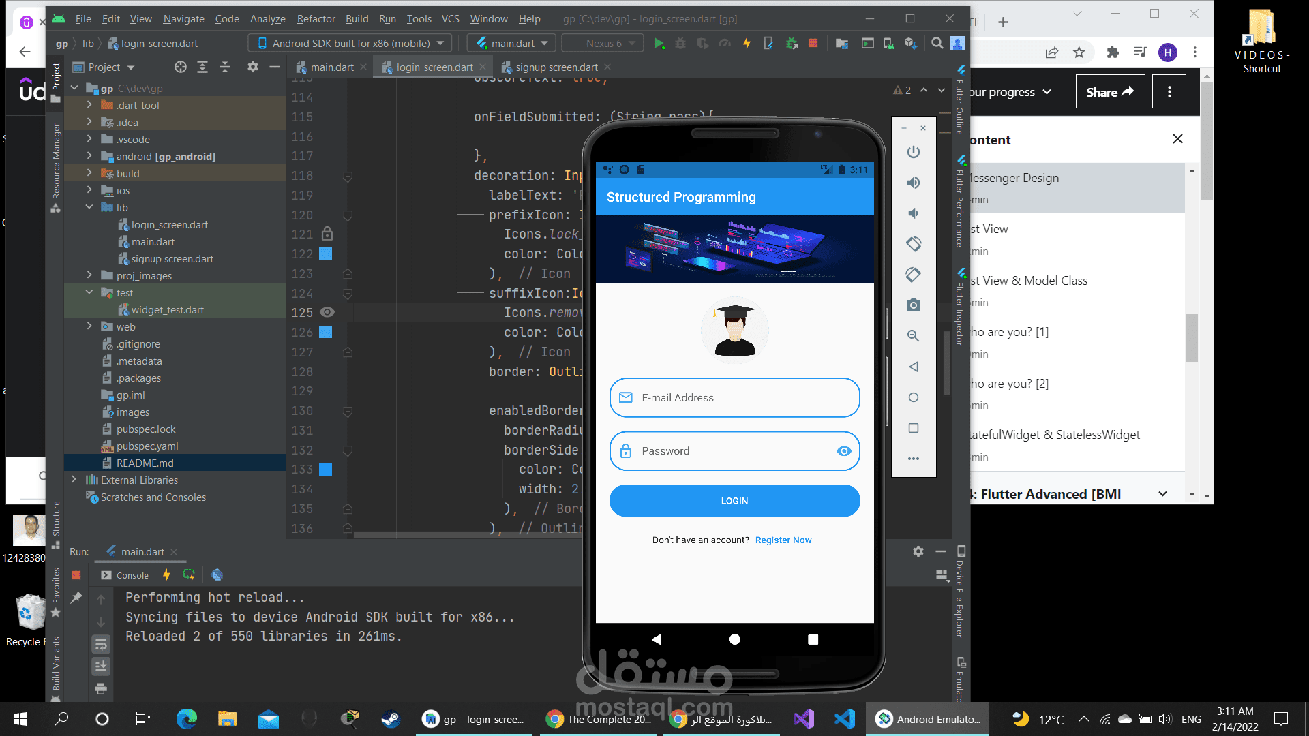Open login_screen.dart in project tree

(169, 224)
